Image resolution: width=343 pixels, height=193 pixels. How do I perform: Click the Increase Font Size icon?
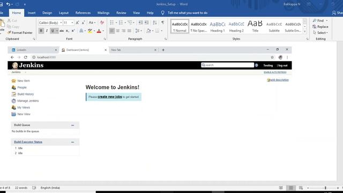pos(77,23)
